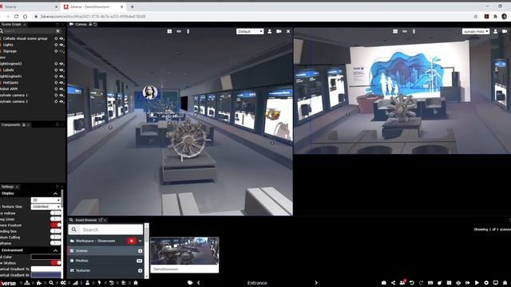Clear the Scene Graph search with X
This screenshot has height=287, width=511.
58,30
